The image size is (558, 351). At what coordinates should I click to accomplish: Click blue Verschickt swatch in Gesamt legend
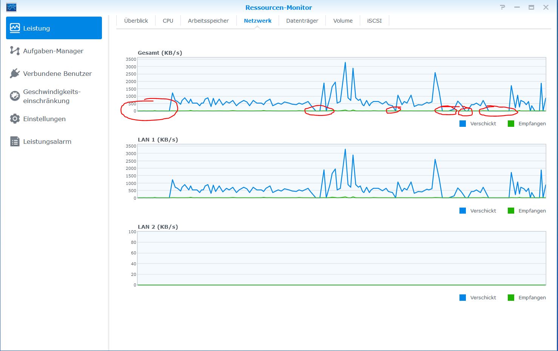(x=462, y=123)
